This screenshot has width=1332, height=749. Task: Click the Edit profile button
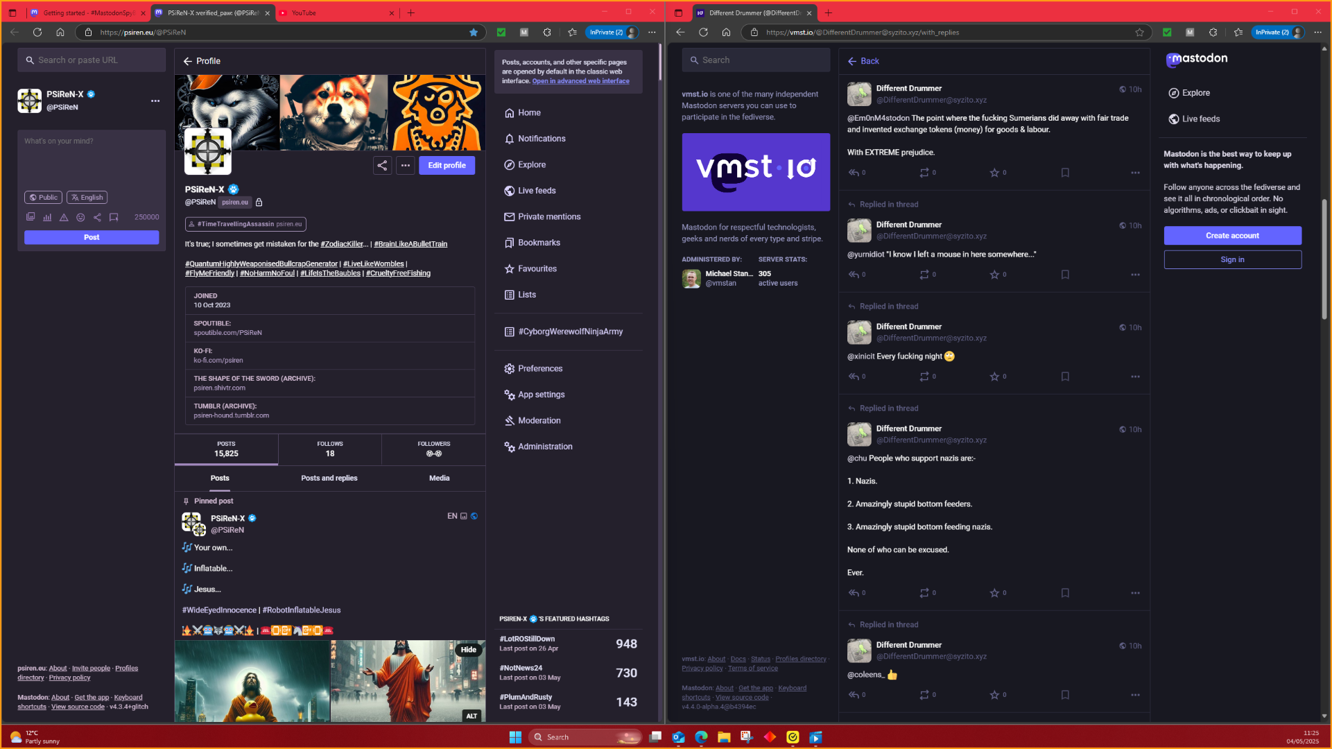pos(447,165)
